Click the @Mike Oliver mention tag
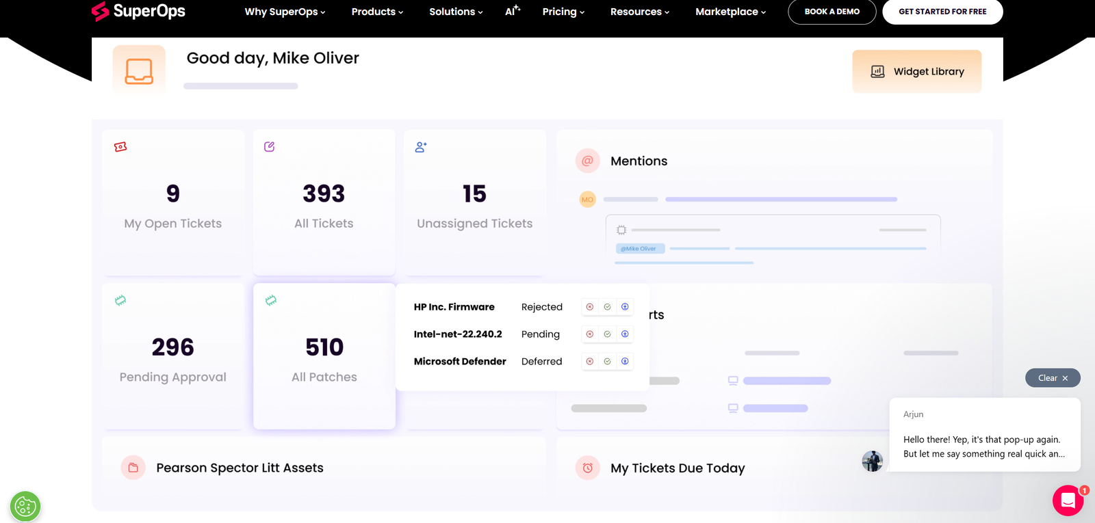The width and height of the screenshot is (1095, 523). 640,249
